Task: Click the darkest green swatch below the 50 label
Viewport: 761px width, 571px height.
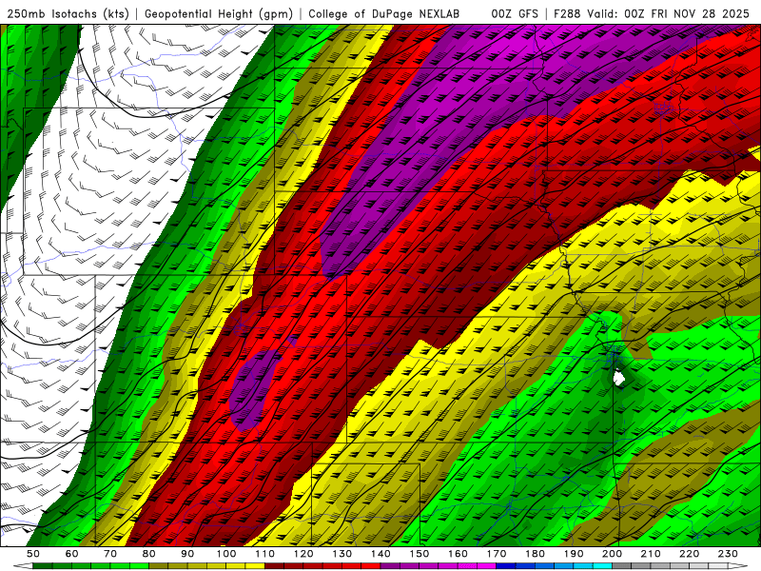Action: point(43,566)
